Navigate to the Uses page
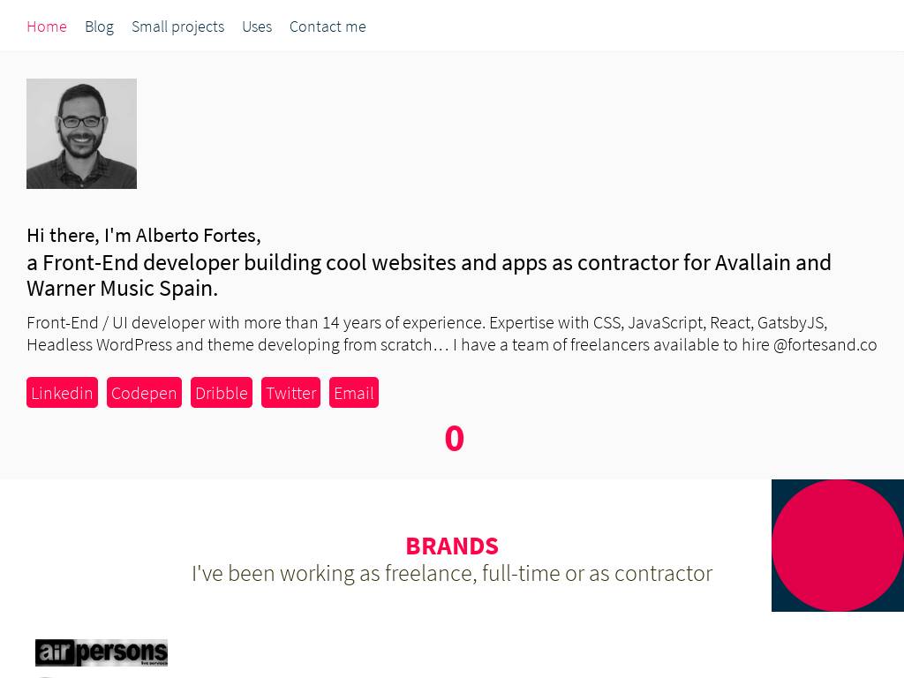Screen dimensions: 904x678 257,26
